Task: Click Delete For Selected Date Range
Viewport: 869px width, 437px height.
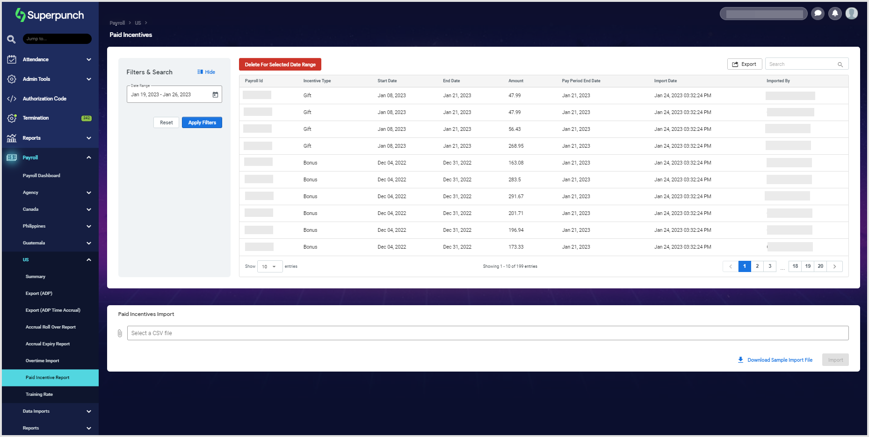Action: pos(280,64)
